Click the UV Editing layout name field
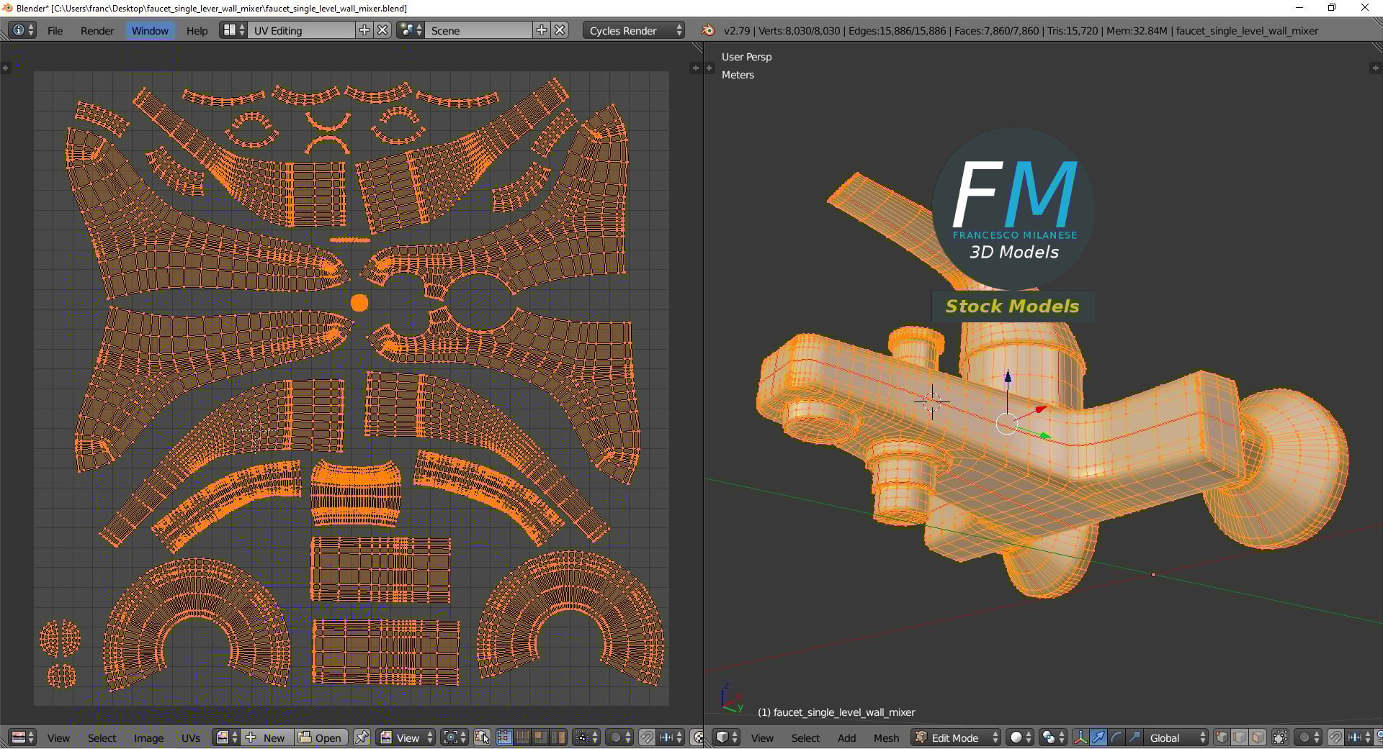Screen dimensions: 1383x749 tap(301, 30)
